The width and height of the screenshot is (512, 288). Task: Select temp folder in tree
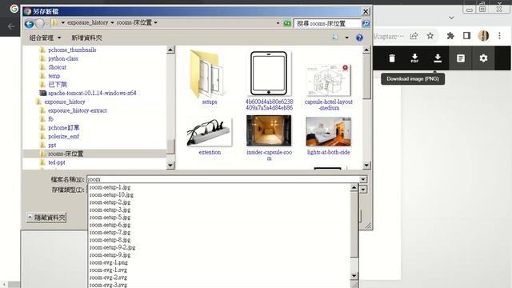tap(54, 76)
